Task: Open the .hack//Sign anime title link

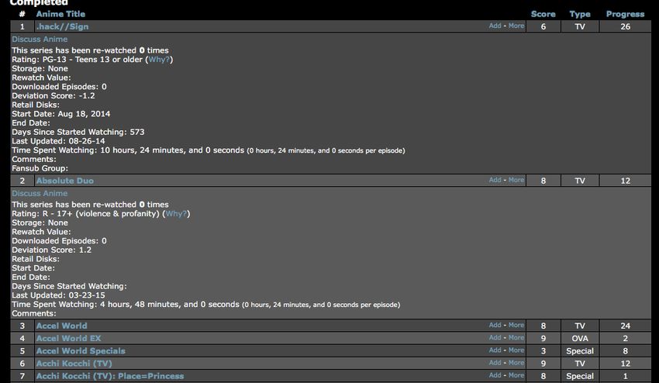Action: click(62, 26)
